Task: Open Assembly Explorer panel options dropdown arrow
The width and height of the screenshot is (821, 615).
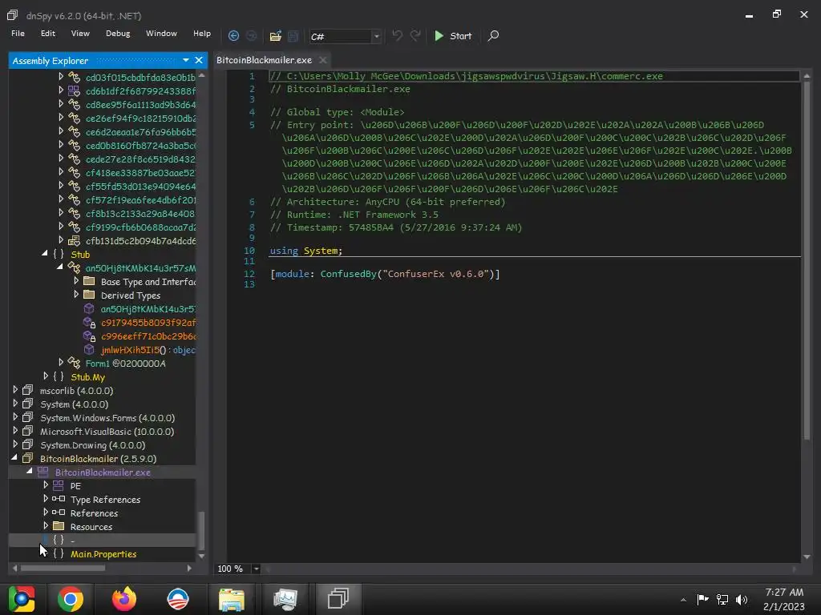Action: coord(186,60)
